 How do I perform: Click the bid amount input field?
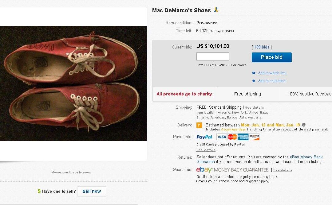pos(212,56)
